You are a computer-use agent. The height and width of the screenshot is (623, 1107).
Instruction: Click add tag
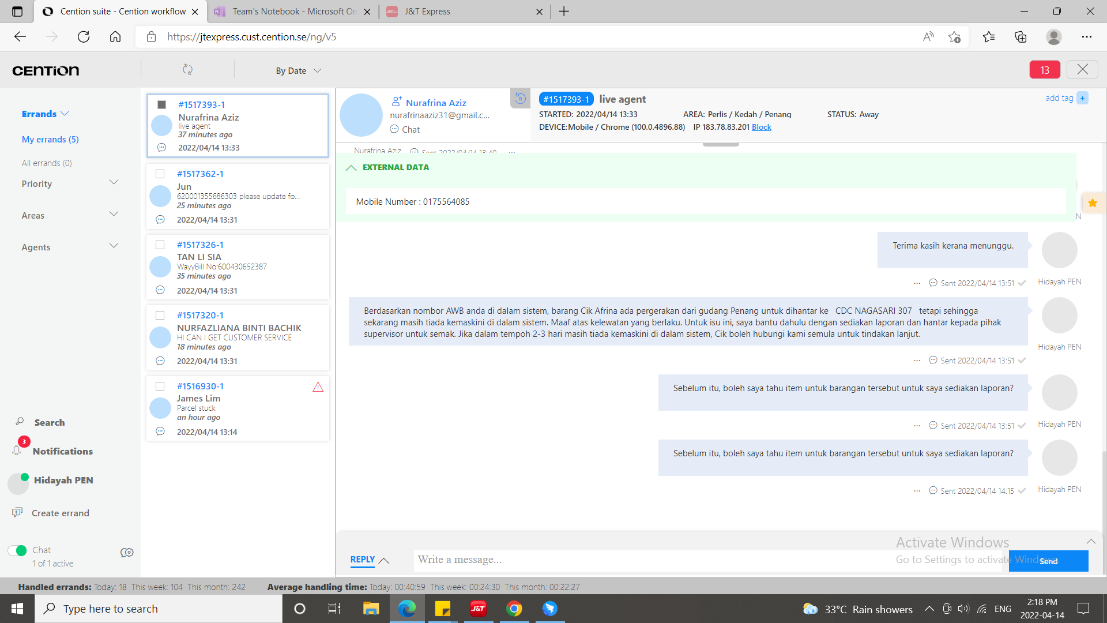[x=1059, y=98]
